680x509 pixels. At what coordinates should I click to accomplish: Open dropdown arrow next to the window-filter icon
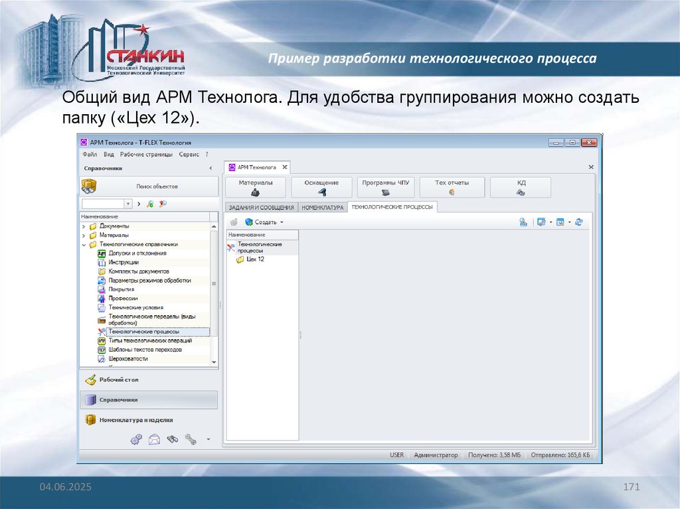coord(569,222)
